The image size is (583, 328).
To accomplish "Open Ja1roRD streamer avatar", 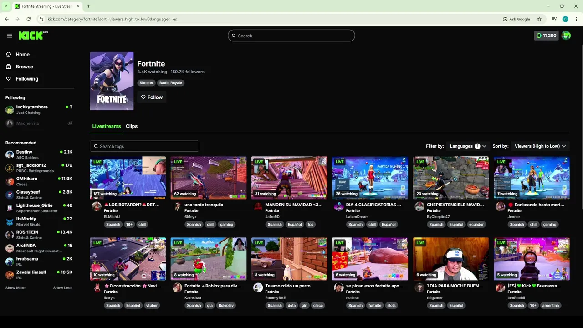I will tap(258, 206).
